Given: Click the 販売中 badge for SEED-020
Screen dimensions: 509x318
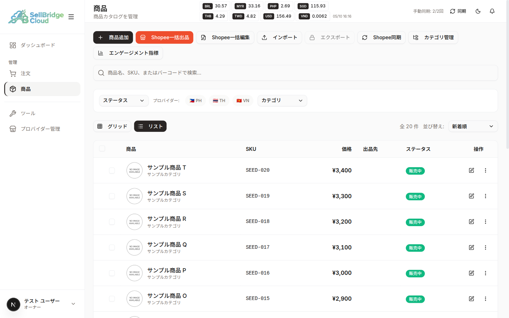Looking at the screenshot, I should 415,171.
